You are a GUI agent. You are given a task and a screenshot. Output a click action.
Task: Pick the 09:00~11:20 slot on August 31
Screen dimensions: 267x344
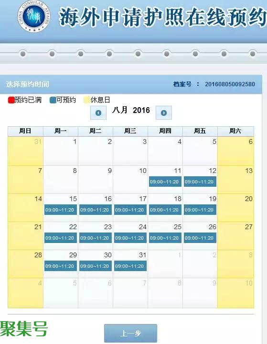pyautogui.click(x=130, y=266)
